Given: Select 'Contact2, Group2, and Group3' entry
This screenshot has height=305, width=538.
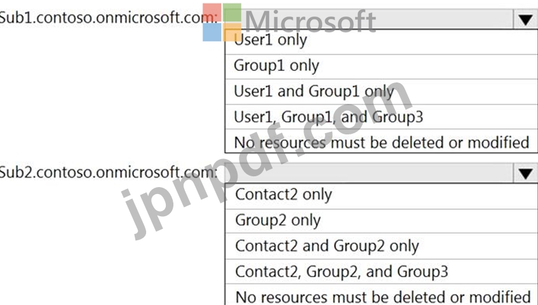Looking at the screenshot, I should 381,272.
